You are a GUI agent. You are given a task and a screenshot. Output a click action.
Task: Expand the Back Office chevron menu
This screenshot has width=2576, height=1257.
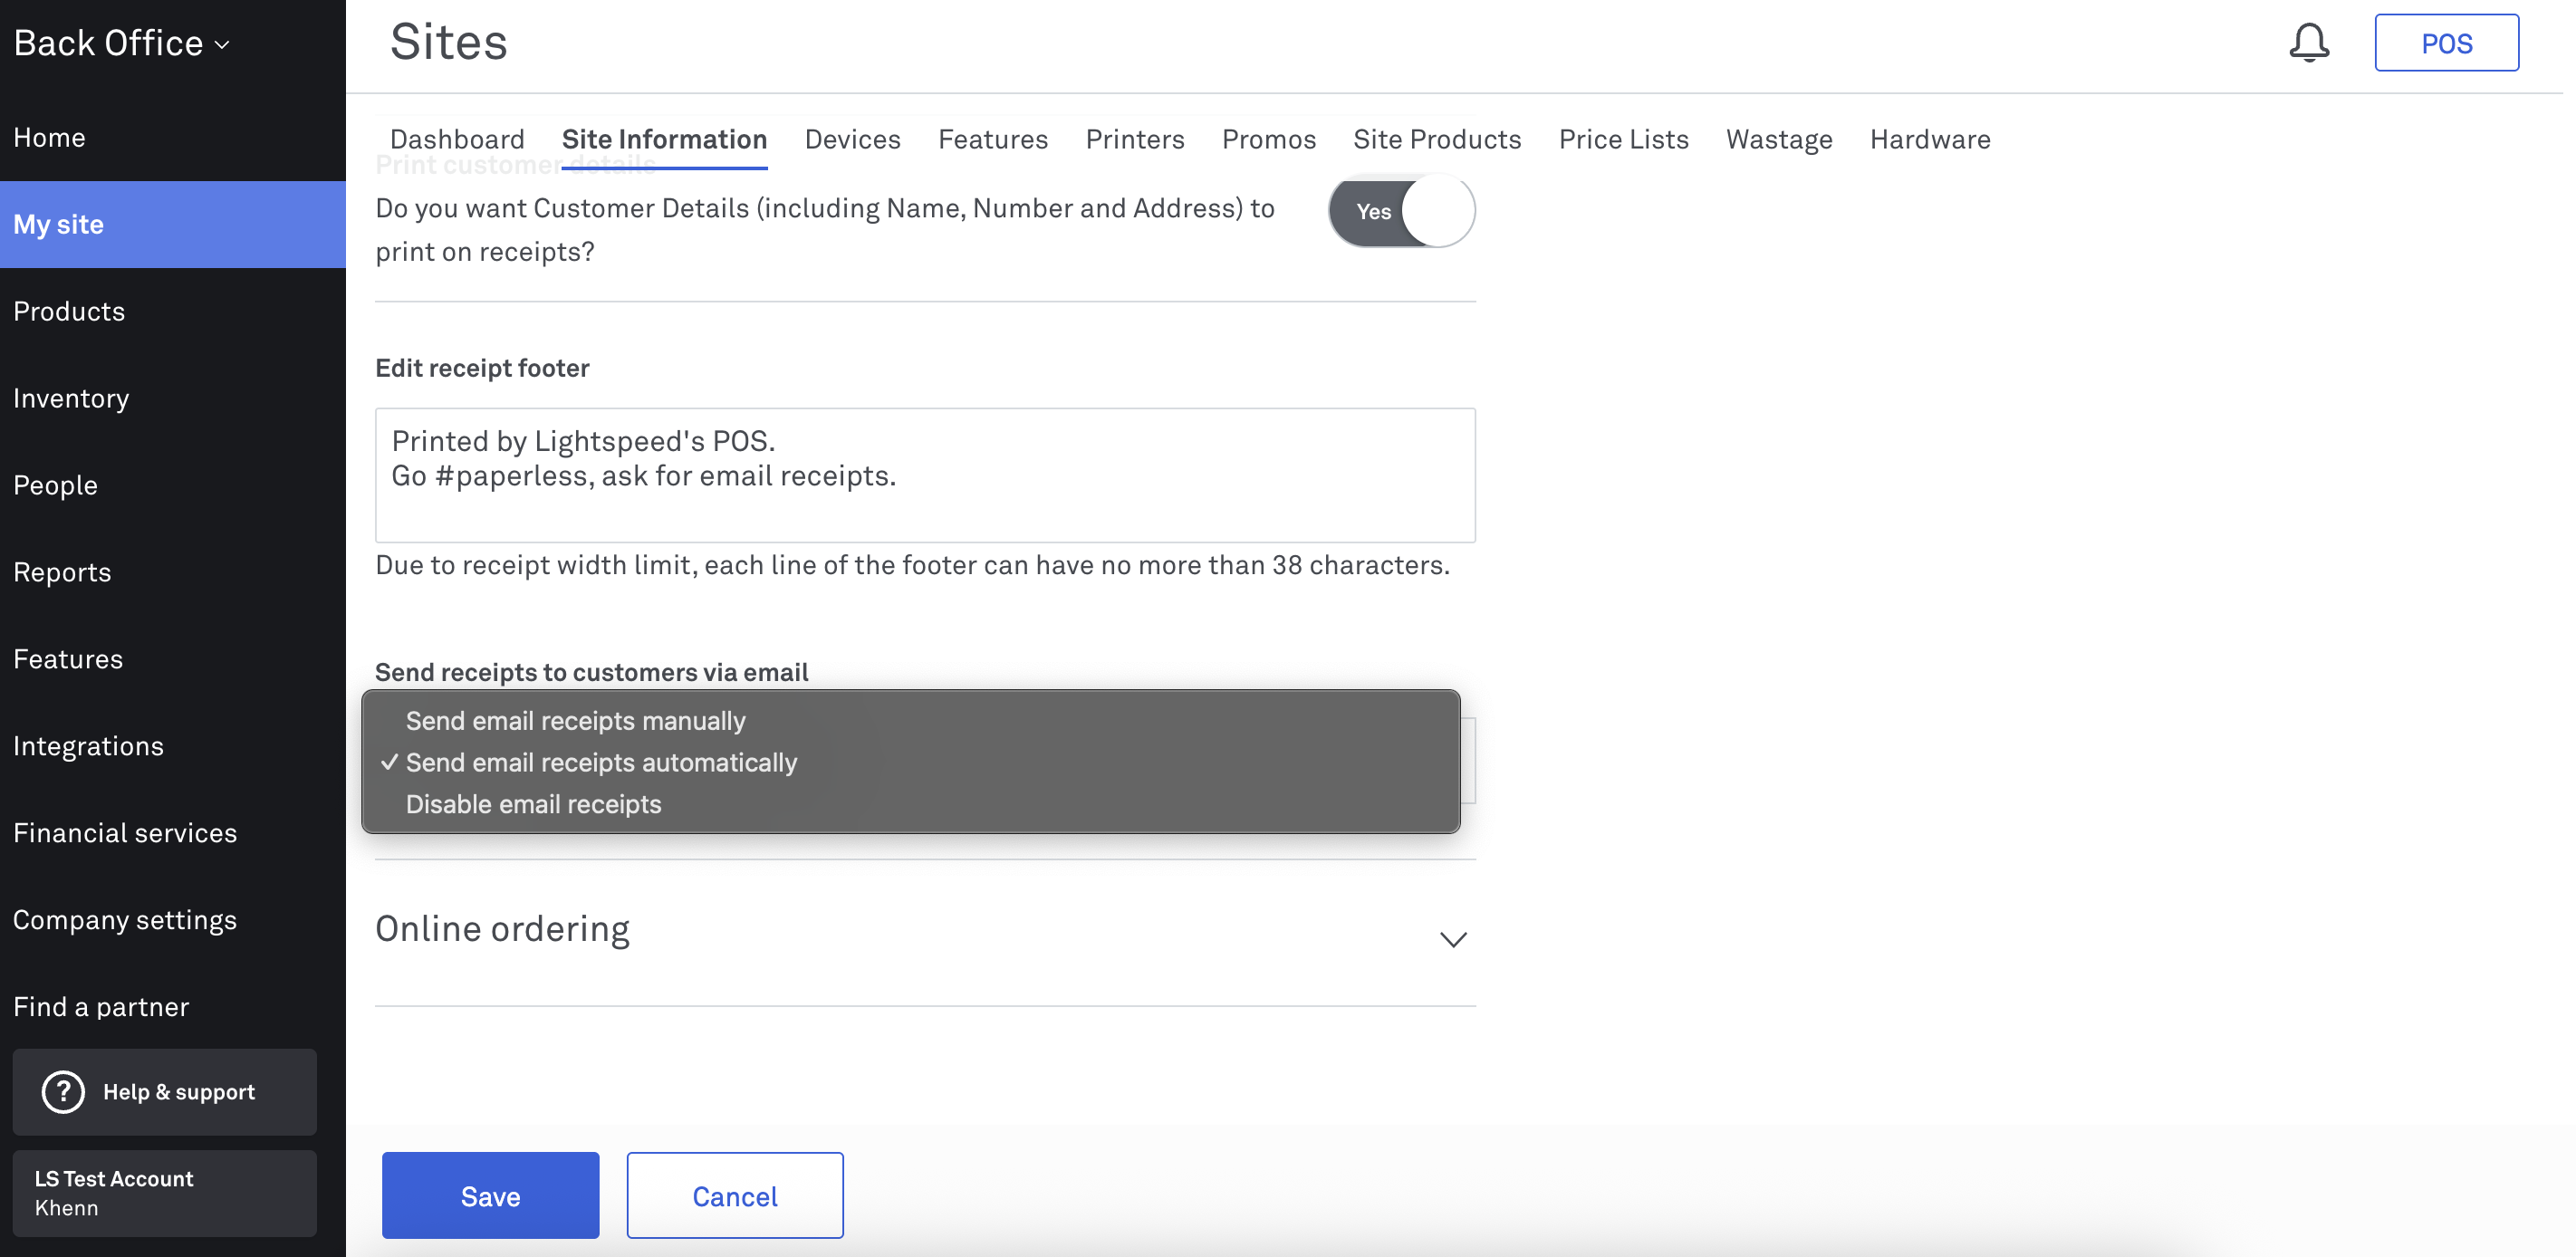[222, 44]
